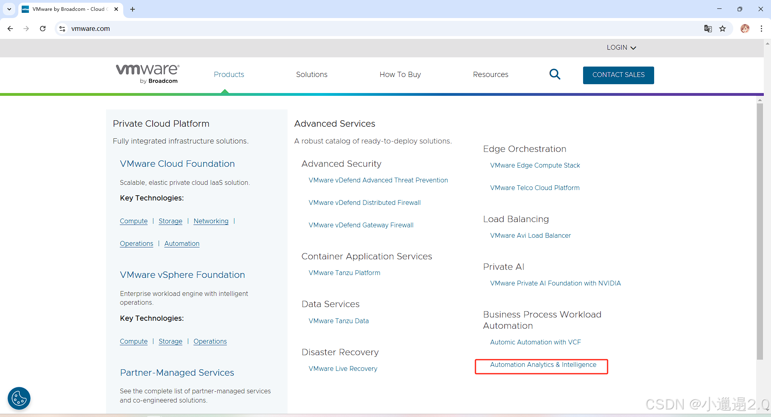Expand the LOGIN dropdown
Viewport: 771px width, 417px height.
tap(621, 47)
